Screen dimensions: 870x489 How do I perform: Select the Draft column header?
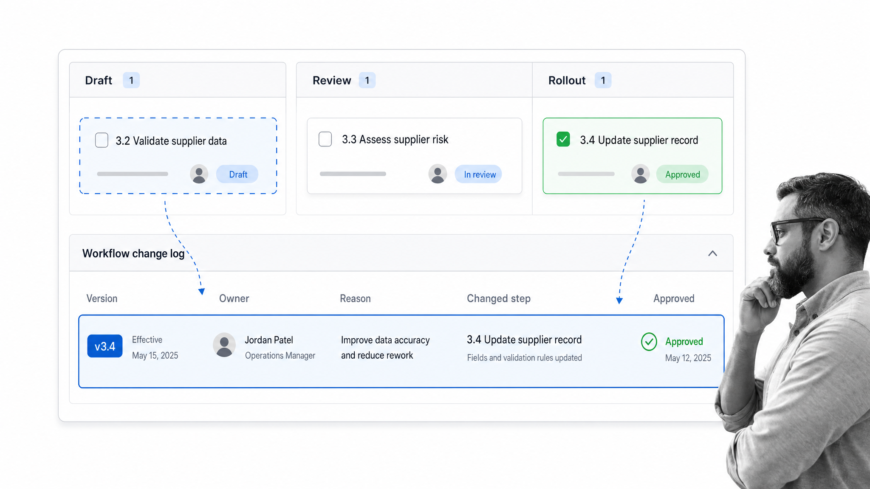[99, 80]
